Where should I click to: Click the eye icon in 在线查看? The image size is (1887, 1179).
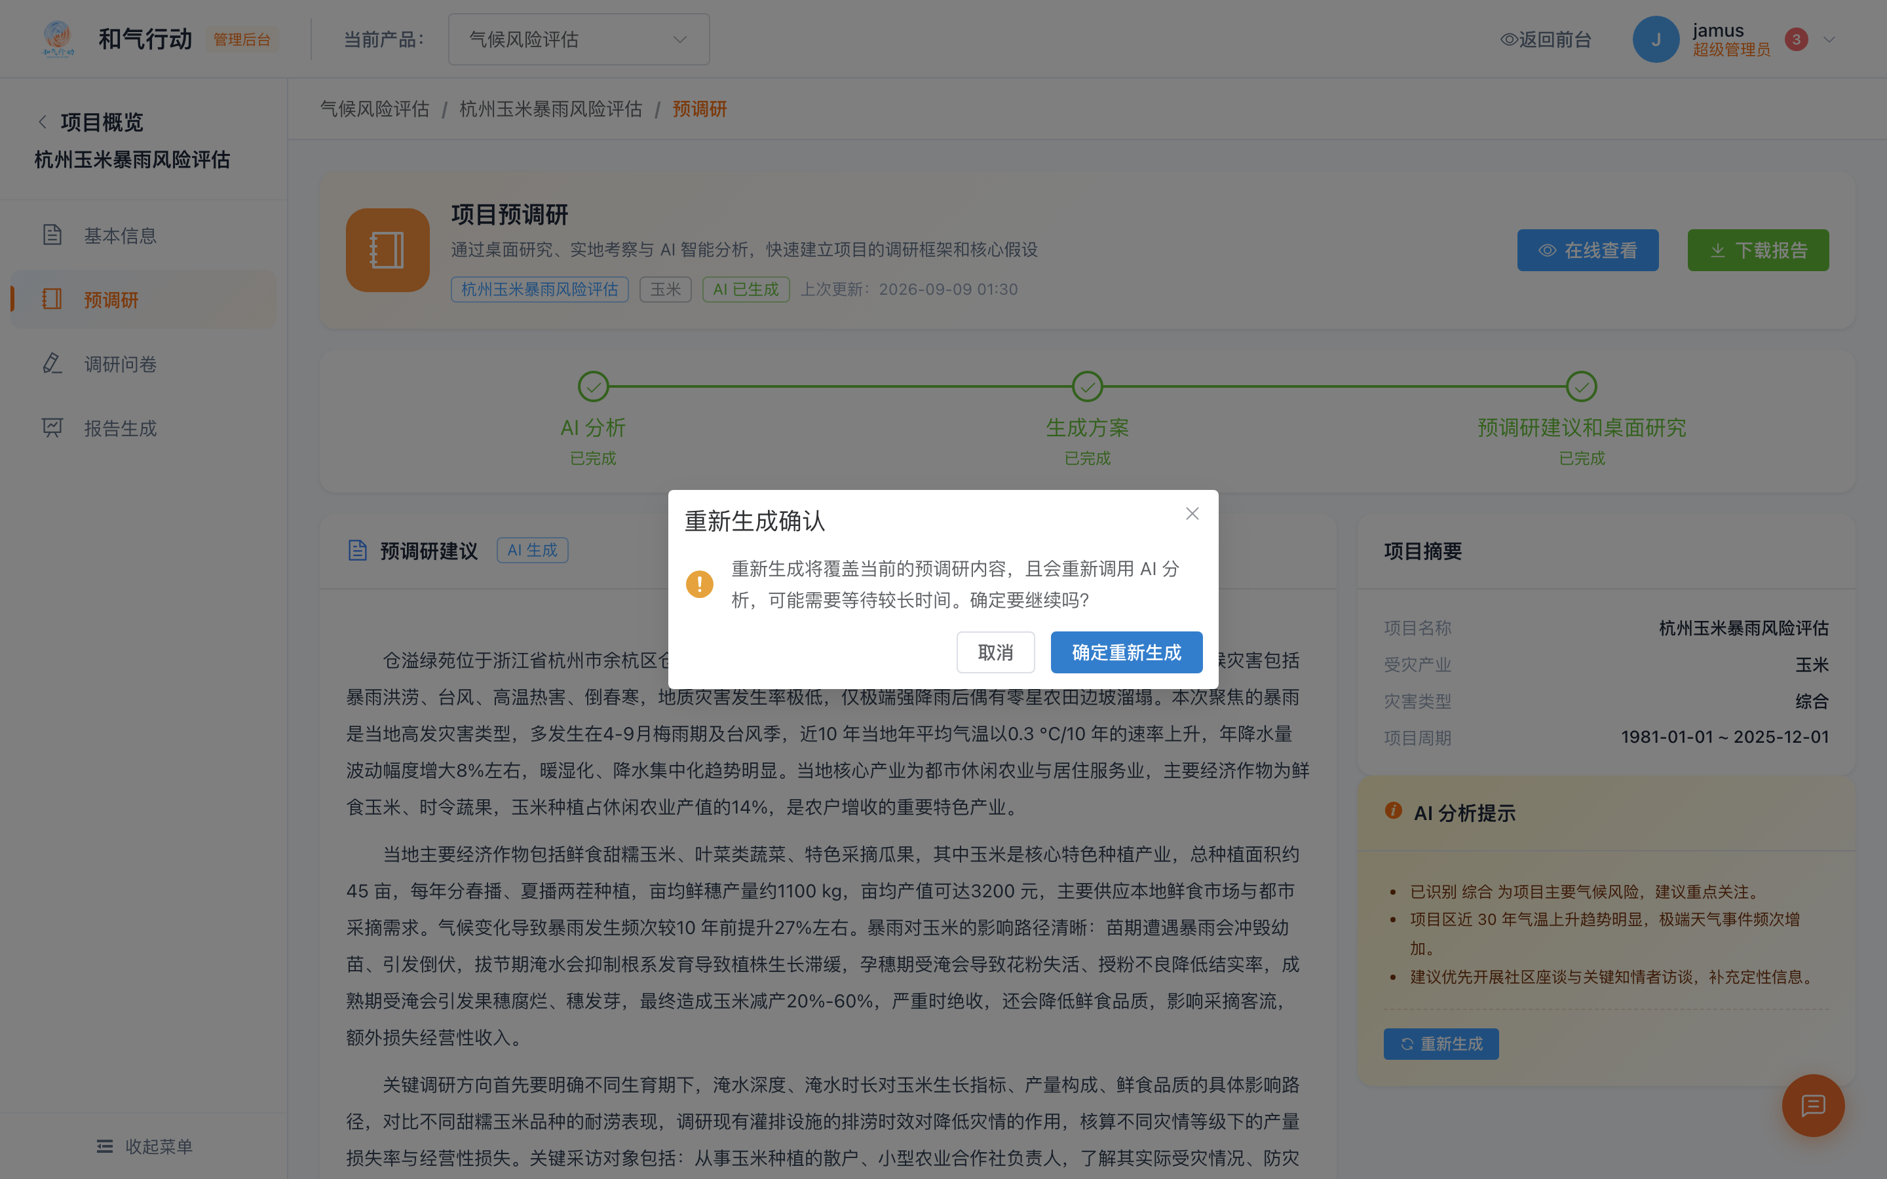coord(1547,250)
